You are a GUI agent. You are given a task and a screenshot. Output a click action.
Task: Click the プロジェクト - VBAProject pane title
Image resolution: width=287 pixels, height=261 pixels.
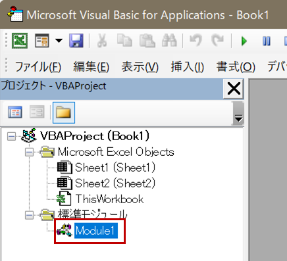click(54, 86)
